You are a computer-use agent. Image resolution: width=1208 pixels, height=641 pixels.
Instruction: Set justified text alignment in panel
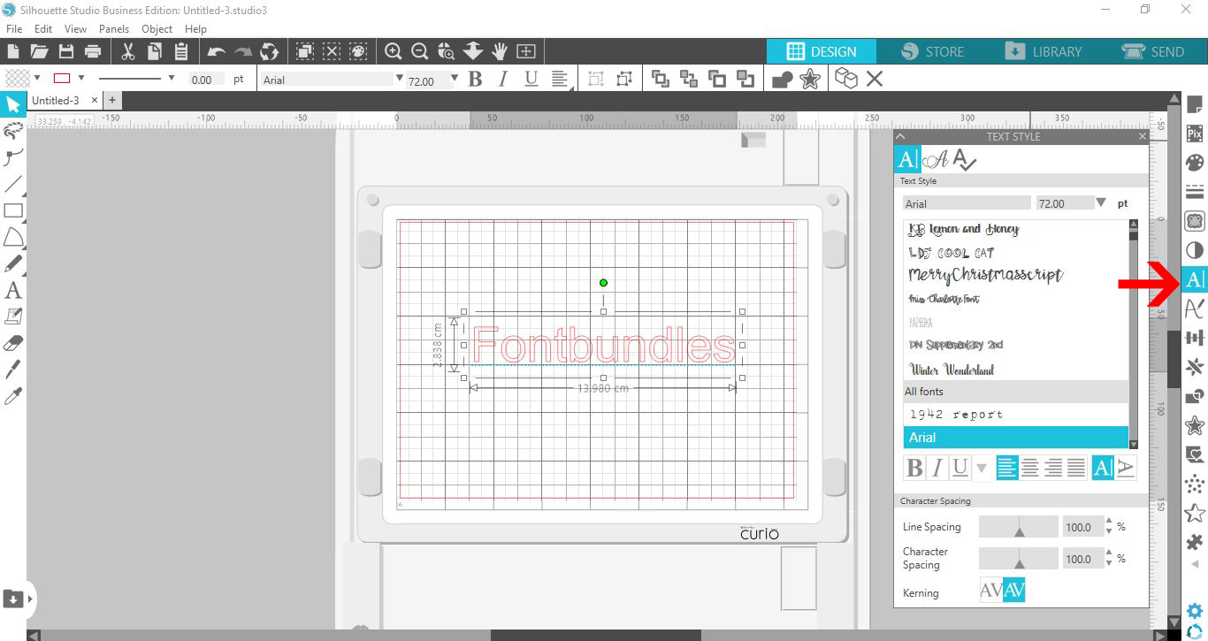click(x=1076, y=468)
